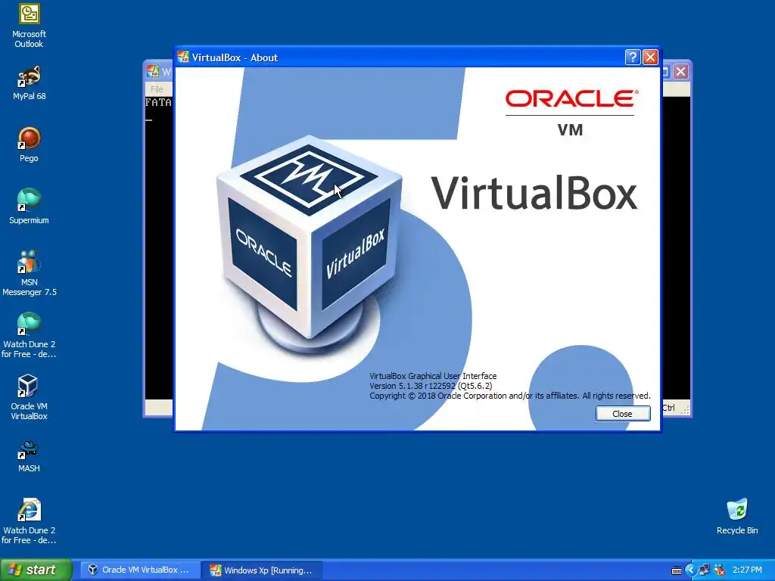Click the 2:27 PM taskbar clock

[747, 570]
